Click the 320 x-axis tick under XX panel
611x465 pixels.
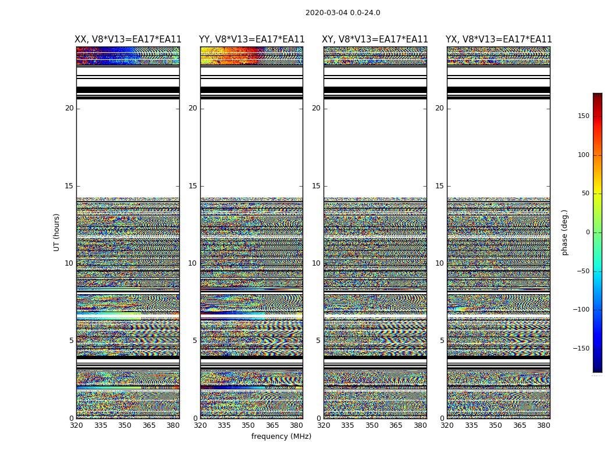[76, 425]
